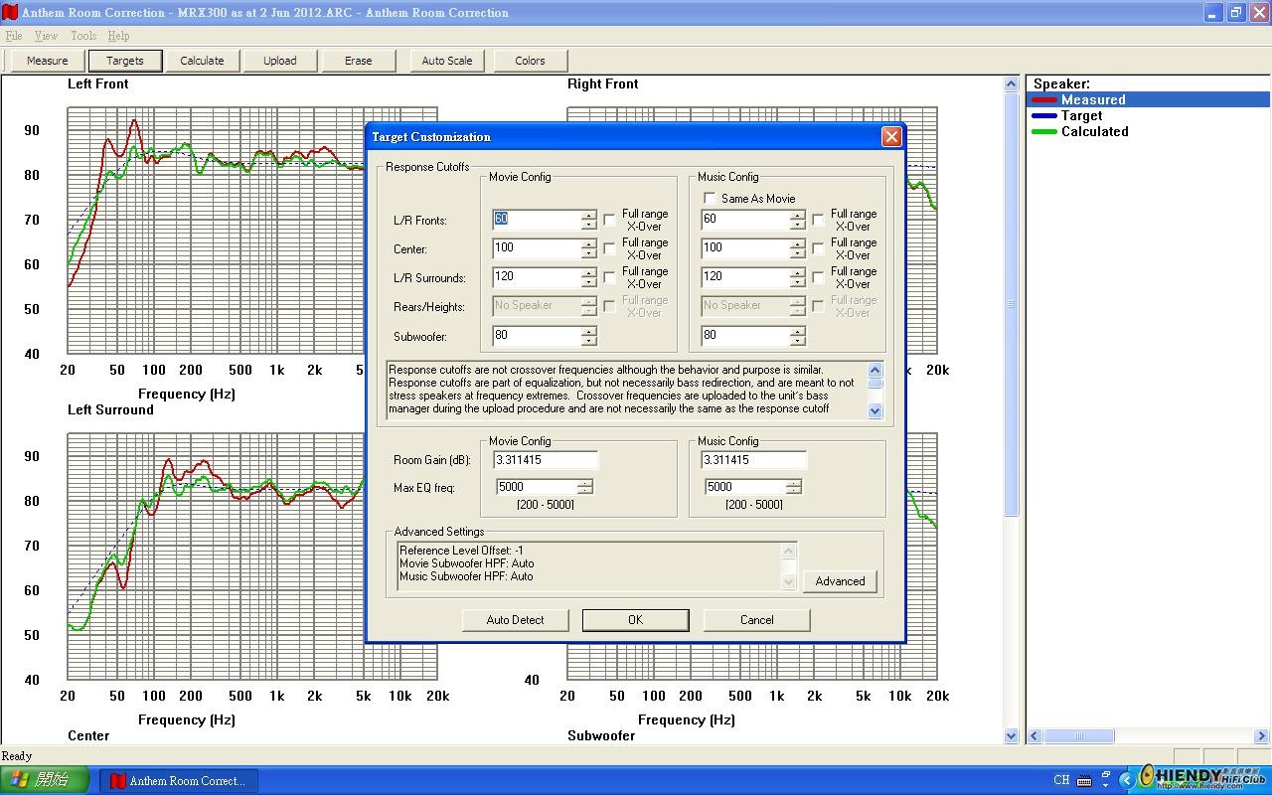This screenshot has height=795, width=1272.
Task: Click the Targets toolbar button
Action: pos(125,61)
